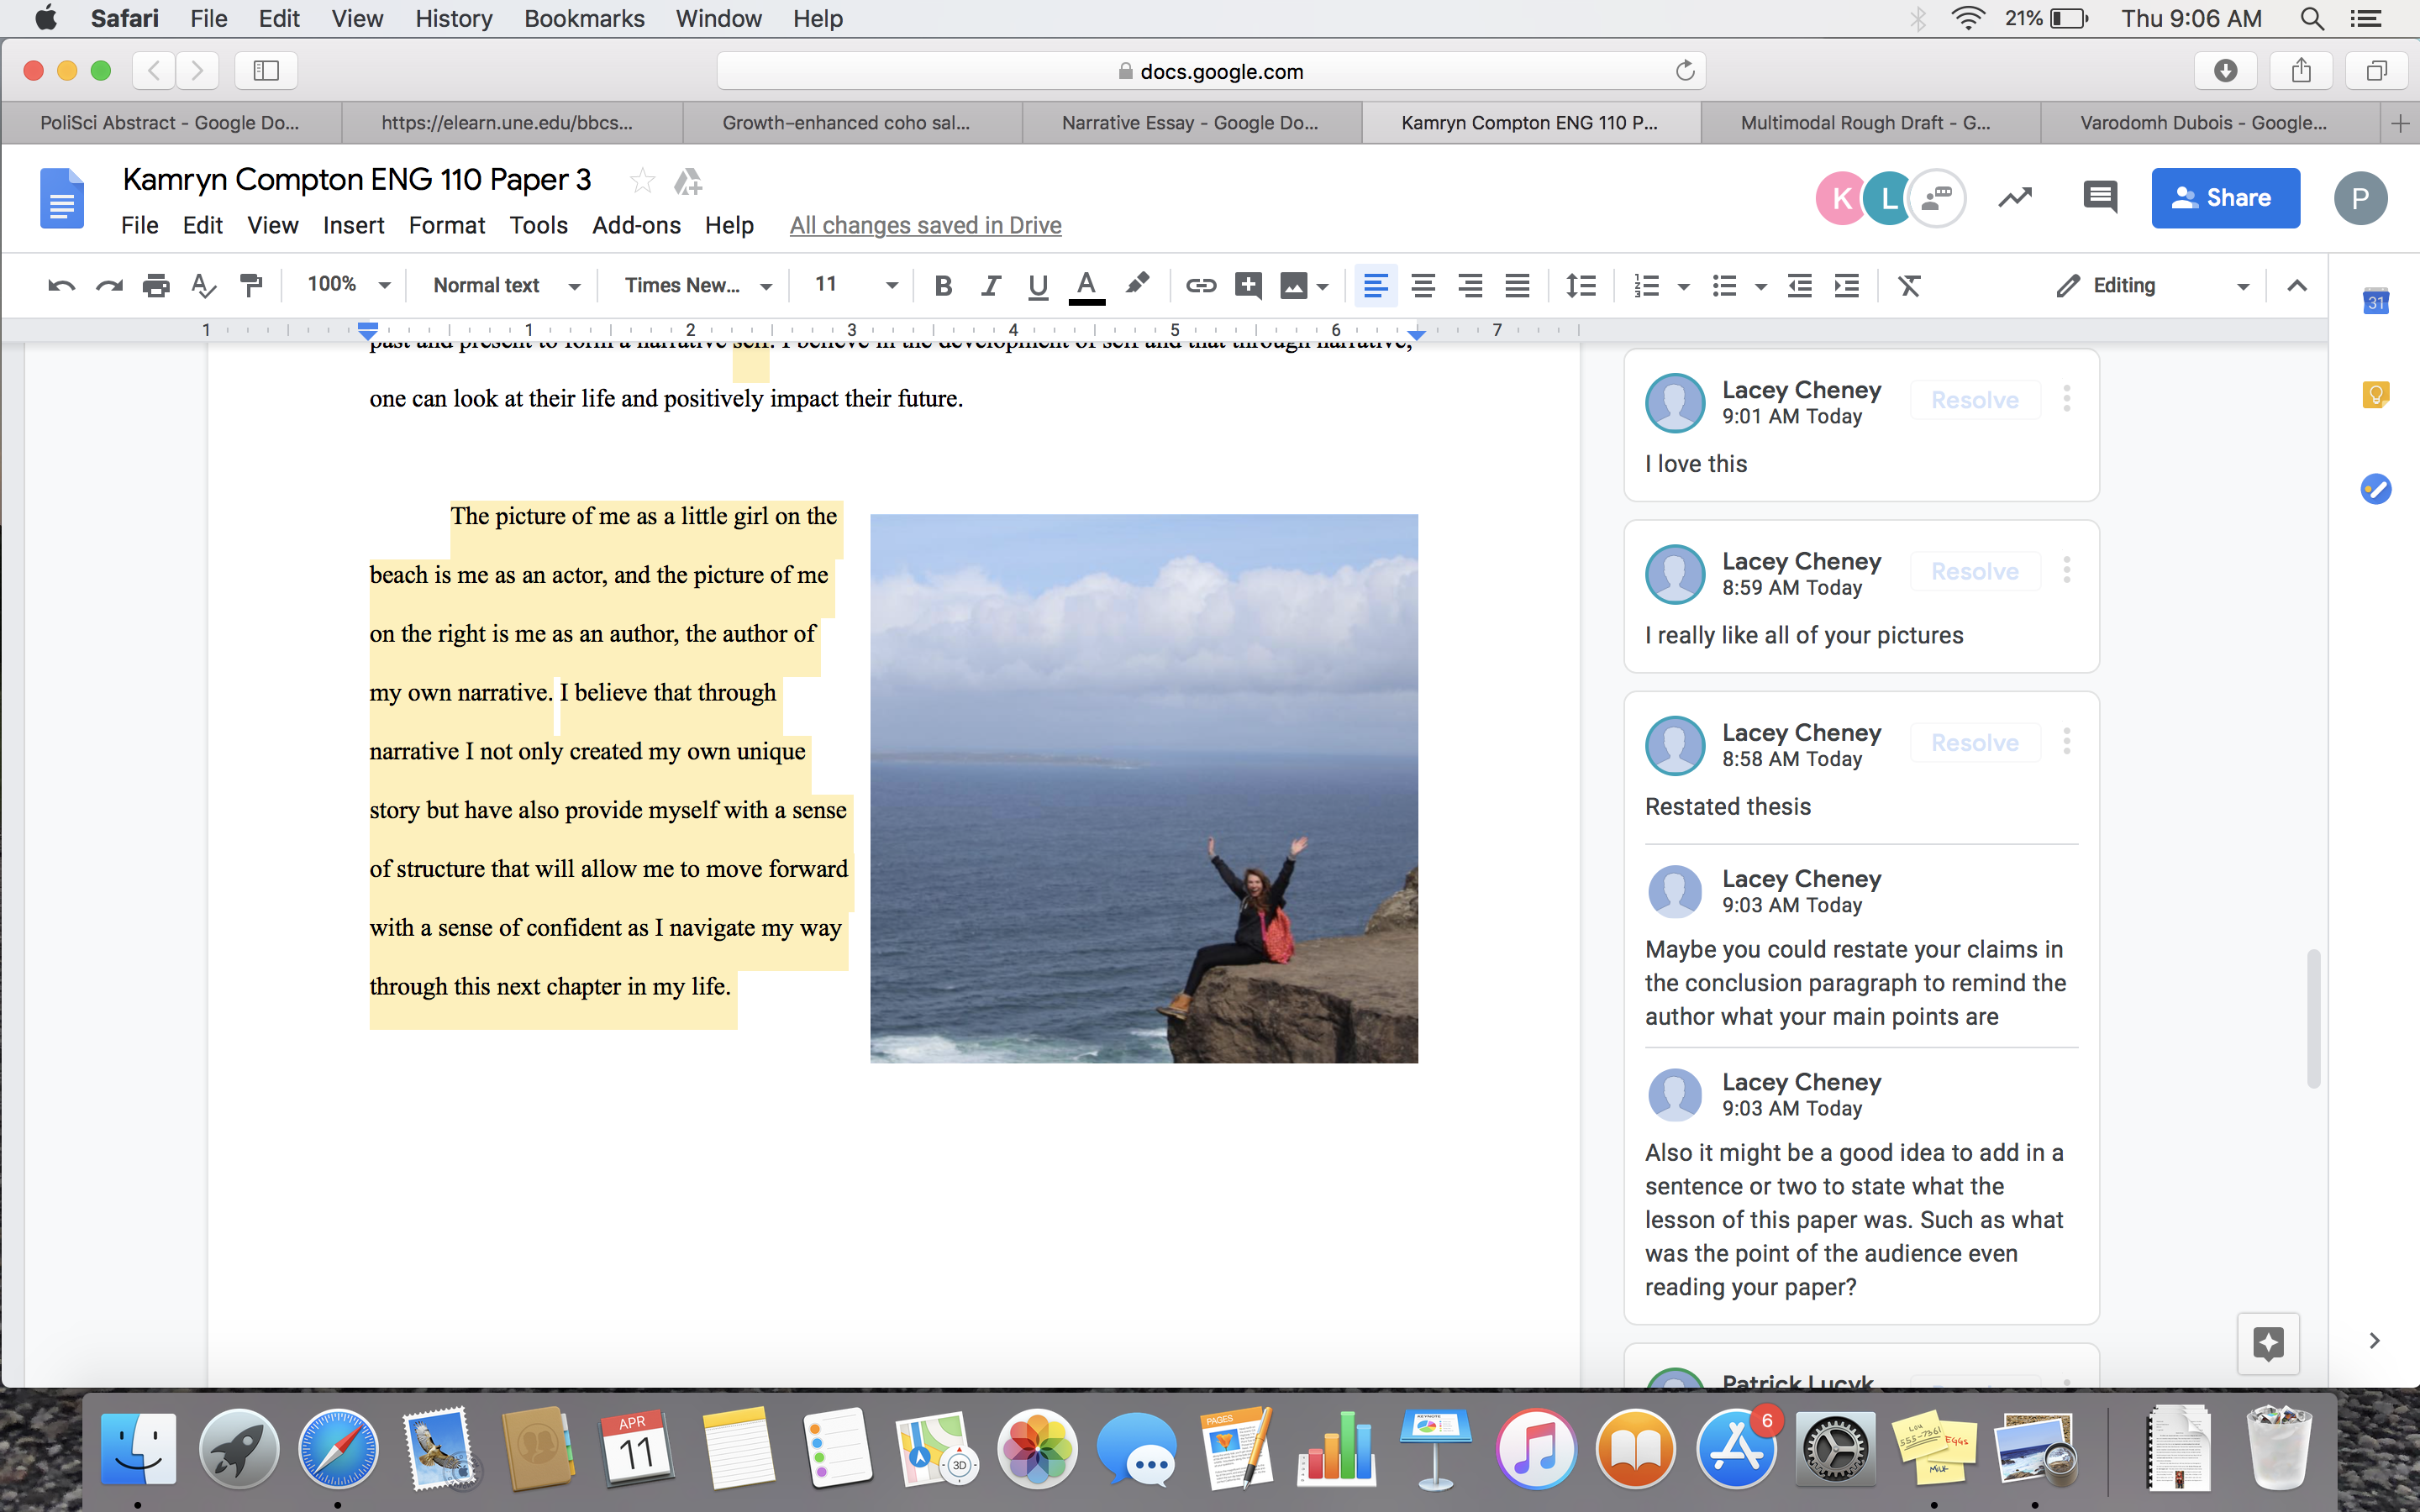Switch to the Narrative Essay tab
Viewport: 2420px width, 1512px height.
click(x=1190, y=123)
